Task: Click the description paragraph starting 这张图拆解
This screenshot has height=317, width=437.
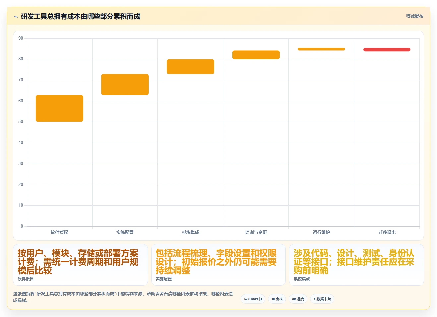Action: pos(123,297)
